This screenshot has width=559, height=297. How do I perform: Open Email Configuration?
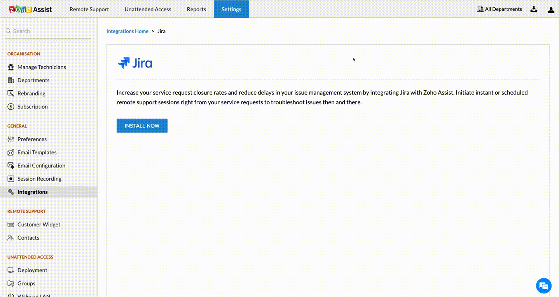pos(41,166)
